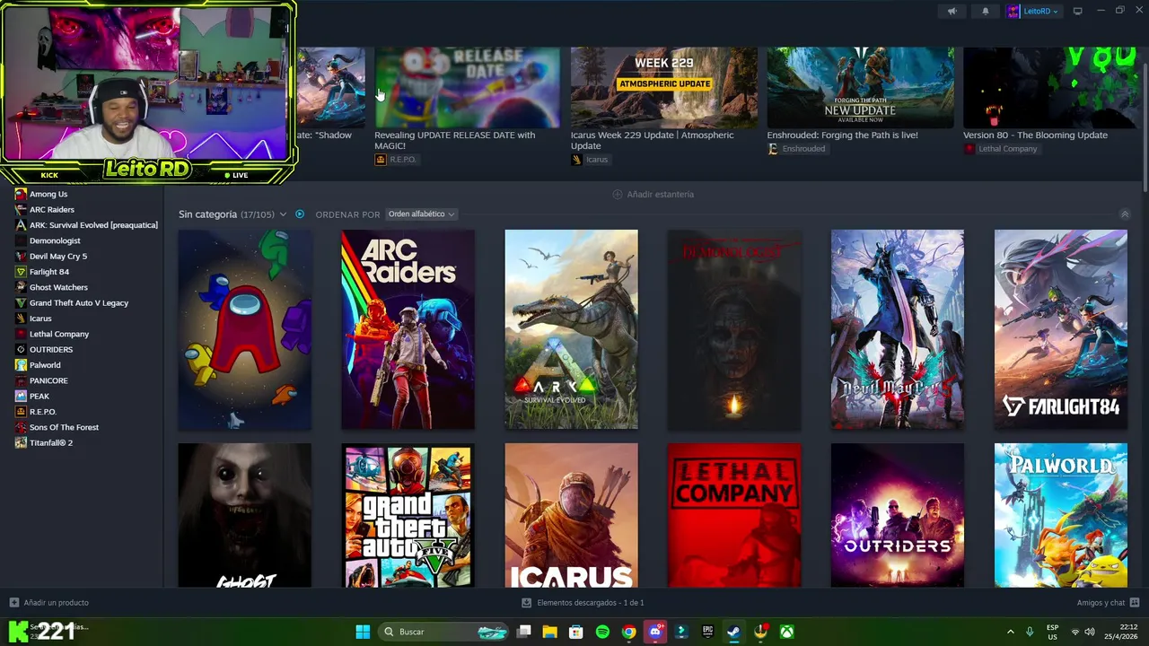The height and width of the screenshot is (646, 1149).
Task: Open Icarus game cover
Action: (x=571, y=515)
